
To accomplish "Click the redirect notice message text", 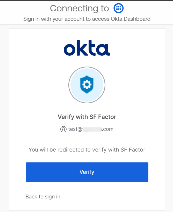I will click(x=87, y=150).
